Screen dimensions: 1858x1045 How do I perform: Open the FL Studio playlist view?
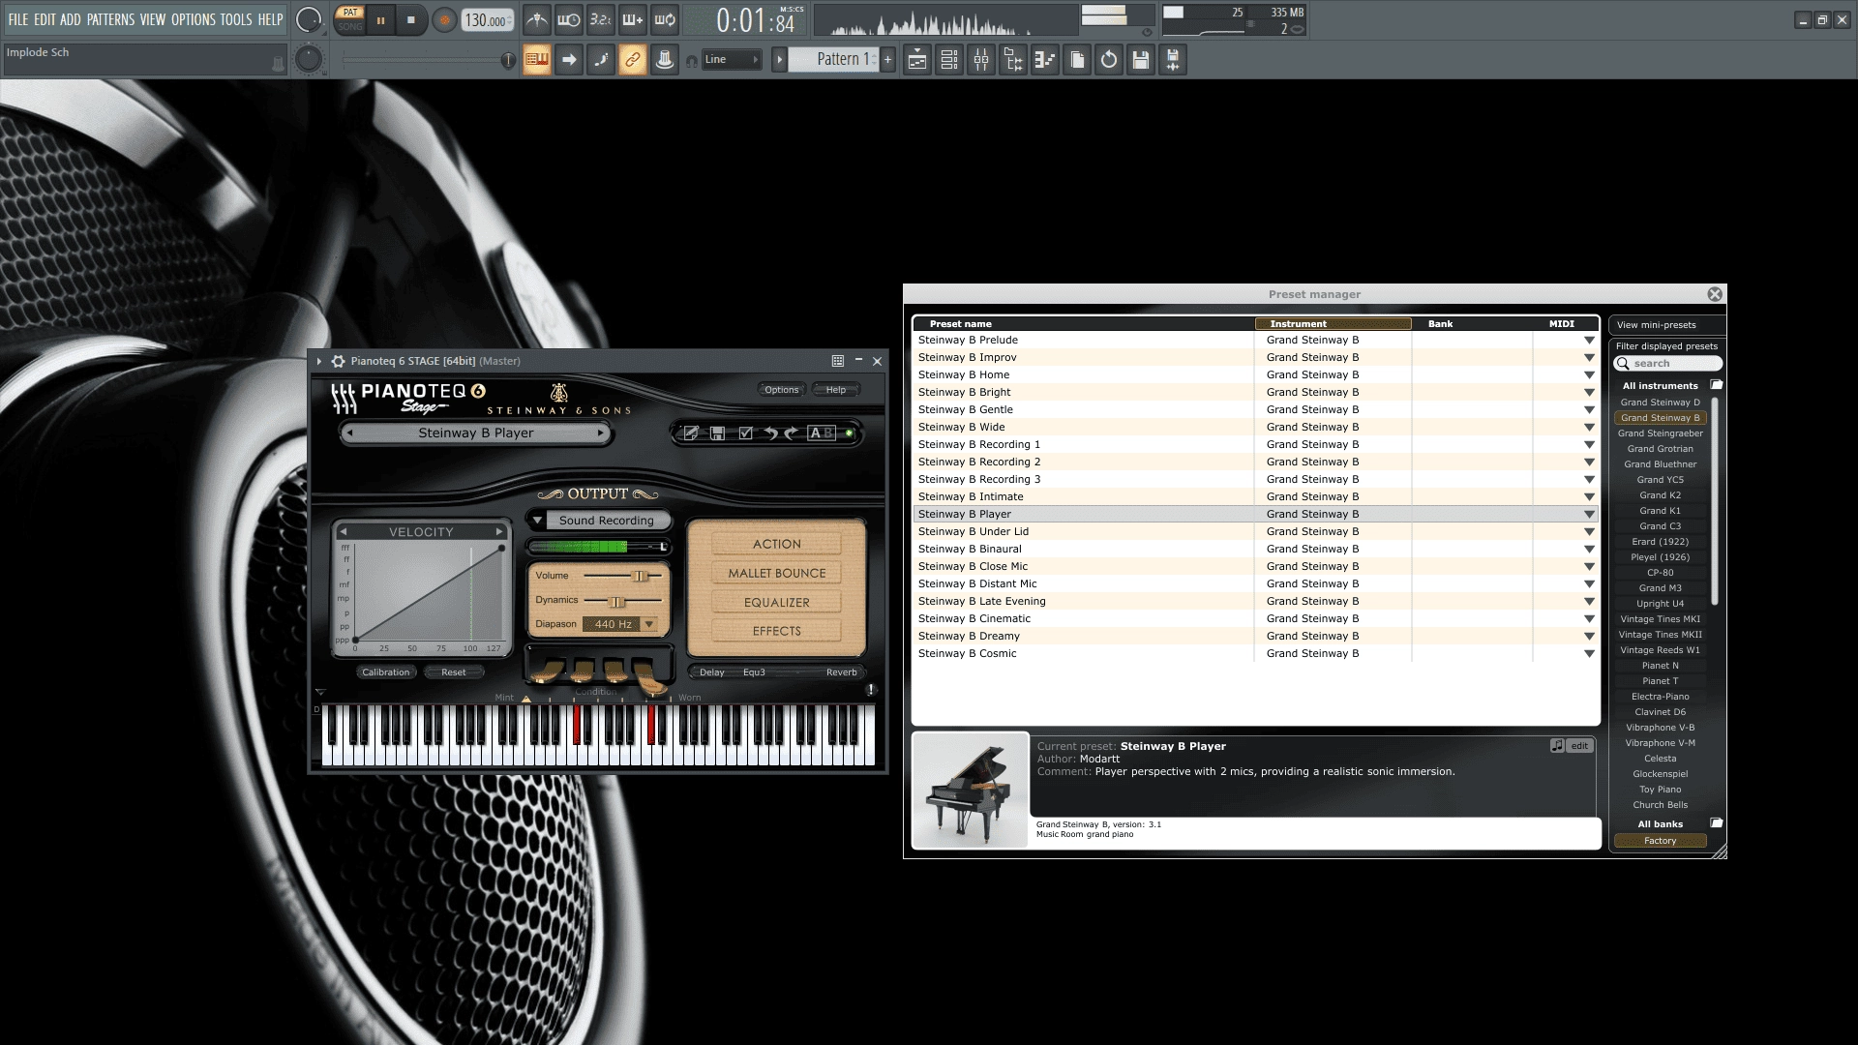point(916,60)
